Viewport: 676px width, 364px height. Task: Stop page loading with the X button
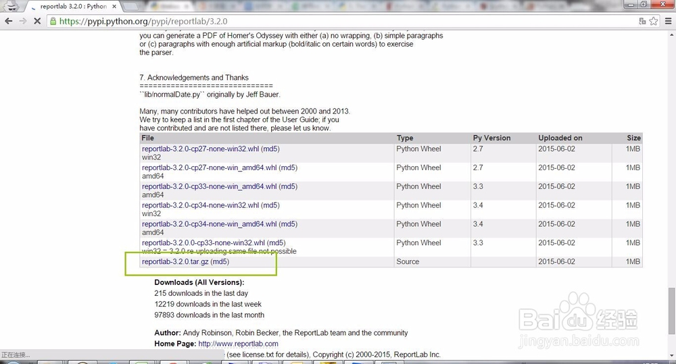[37, 21]
